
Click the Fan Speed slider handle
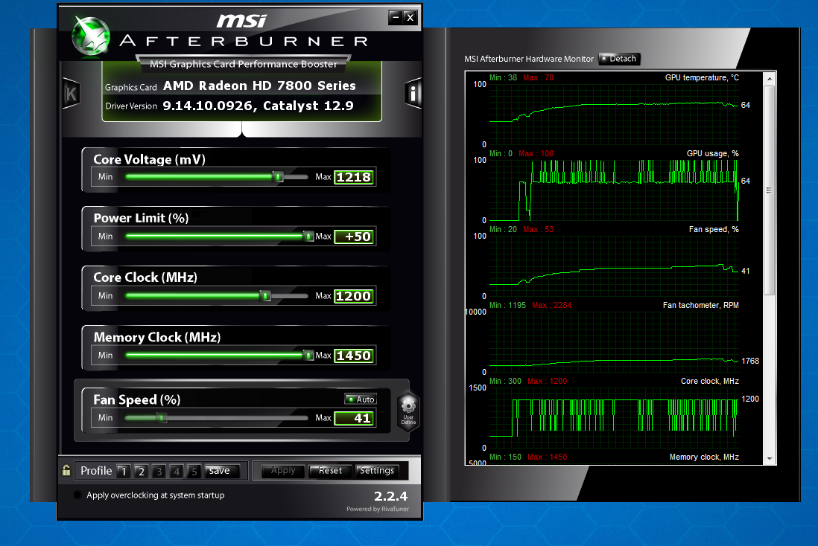pos(162,418)
